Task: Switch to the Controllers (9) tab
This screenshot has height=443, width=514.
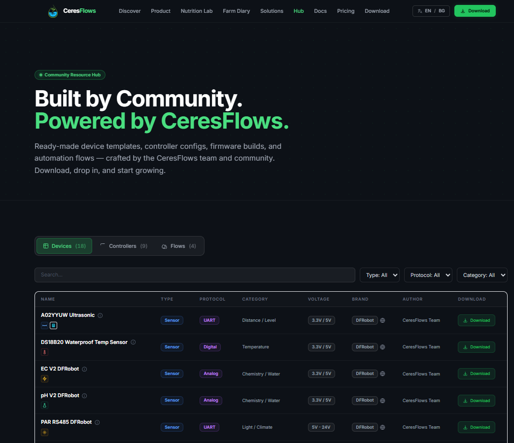Action: click(x=124, y=246)
